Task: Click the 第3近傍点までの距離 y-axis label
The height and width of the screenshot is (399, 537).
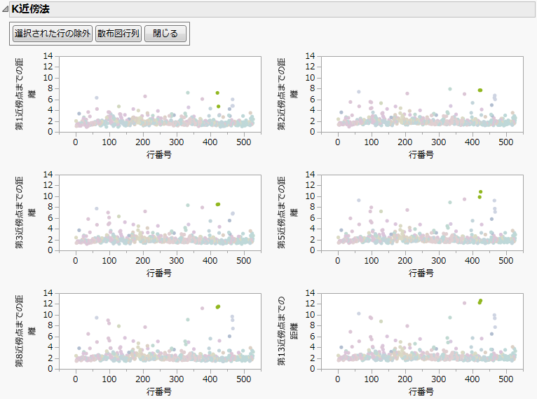Action: pos(25,212)
